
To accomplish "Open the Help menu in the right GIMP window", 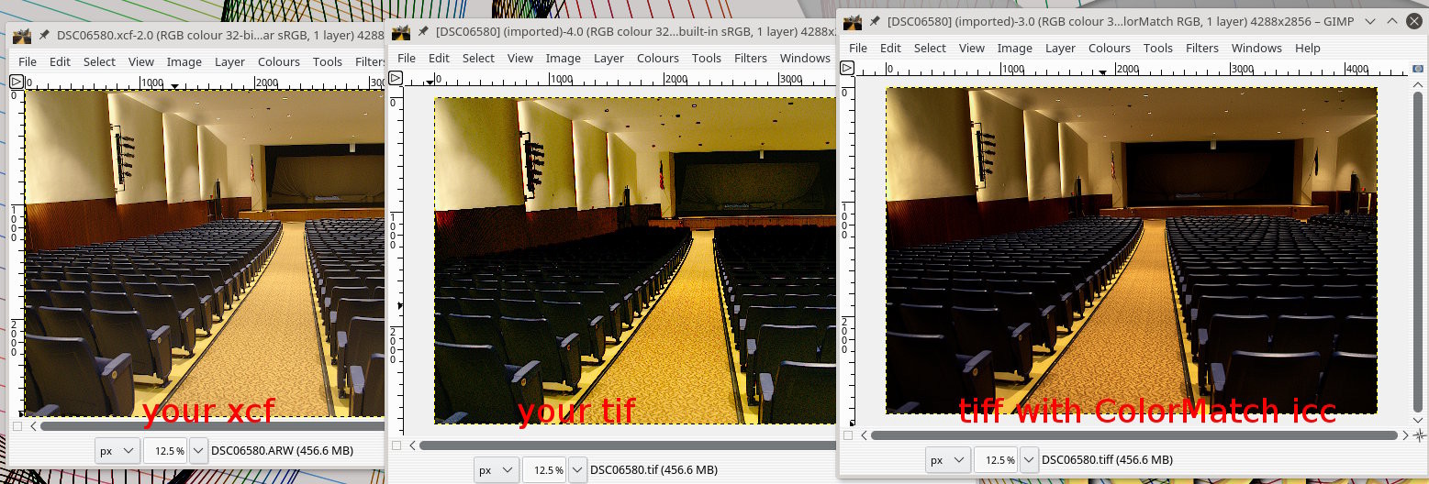I will click(x=1307, y=48).
